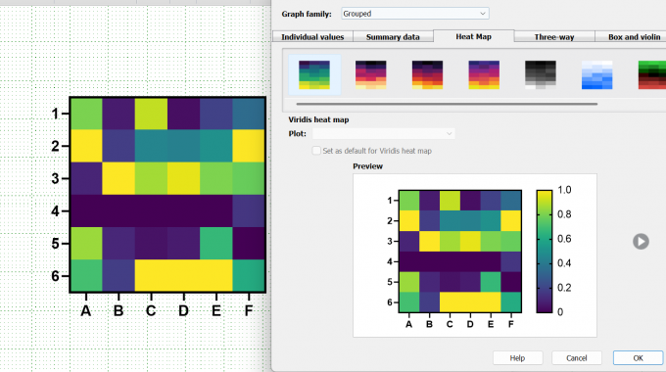Click row label 1 on the graph
This screenshot has height=372, width=666.
pos(55,114)
